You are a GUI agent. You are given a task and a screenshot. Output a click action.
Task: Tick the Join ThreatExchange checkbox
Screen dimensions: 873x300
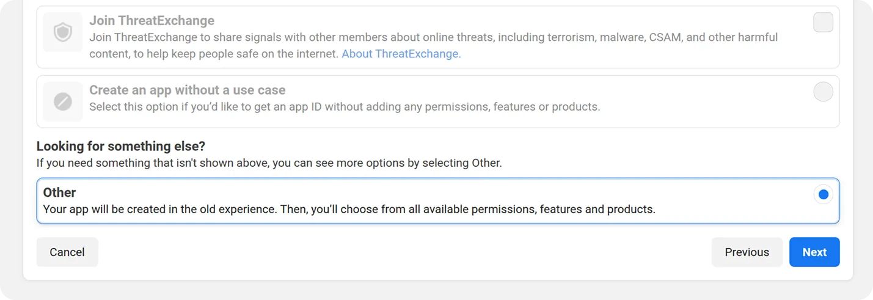(x=823, y=23)
